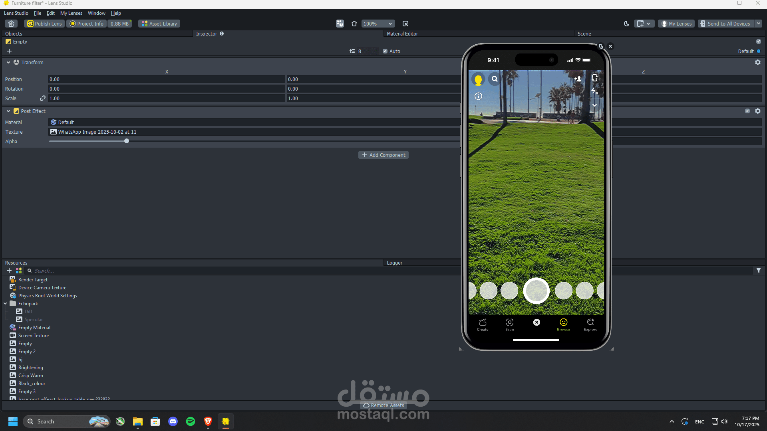Flip camera icon in phone preview
The image size is (767, 431).
594,78
